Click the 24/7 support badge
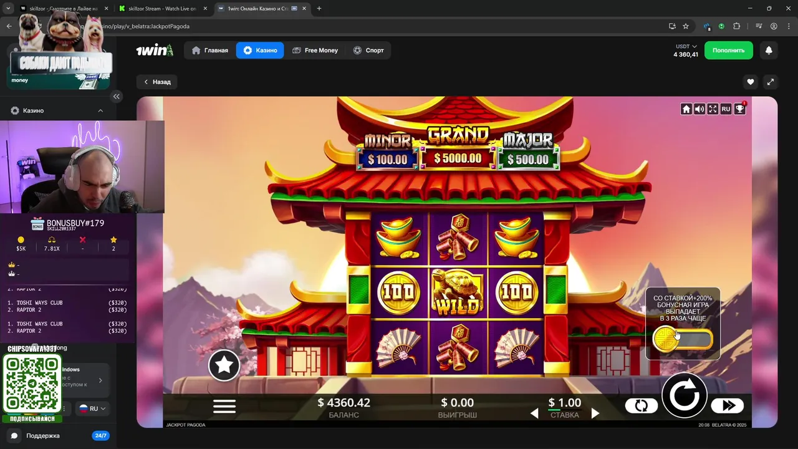The width and height of the screenshot is (798, 449). [x=100, y=436]
